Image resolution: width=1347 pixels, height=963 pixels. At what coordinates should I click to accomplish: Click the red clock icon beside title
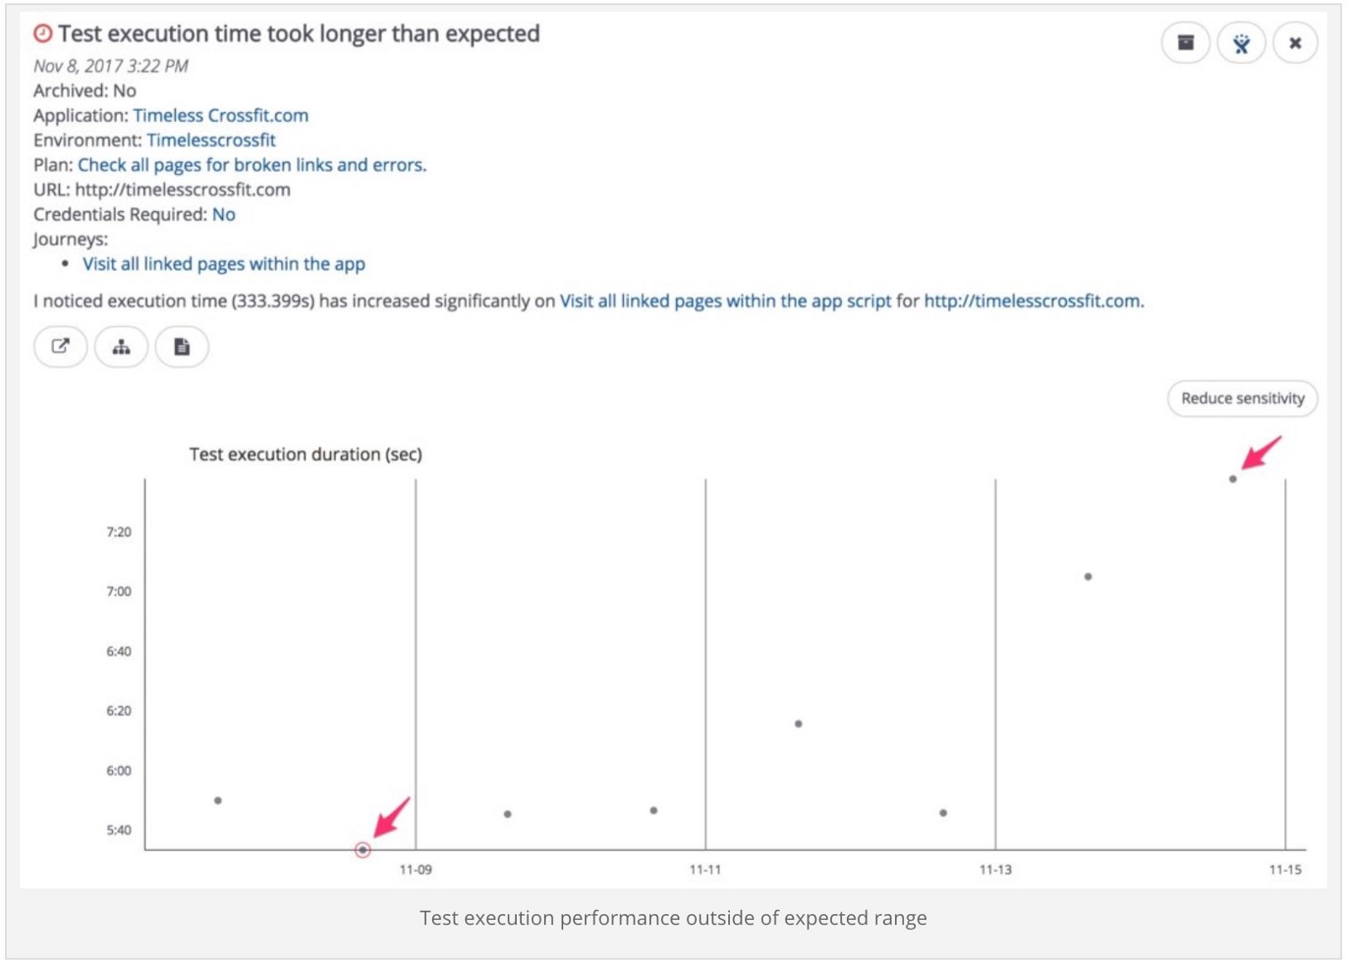[43, 34]
